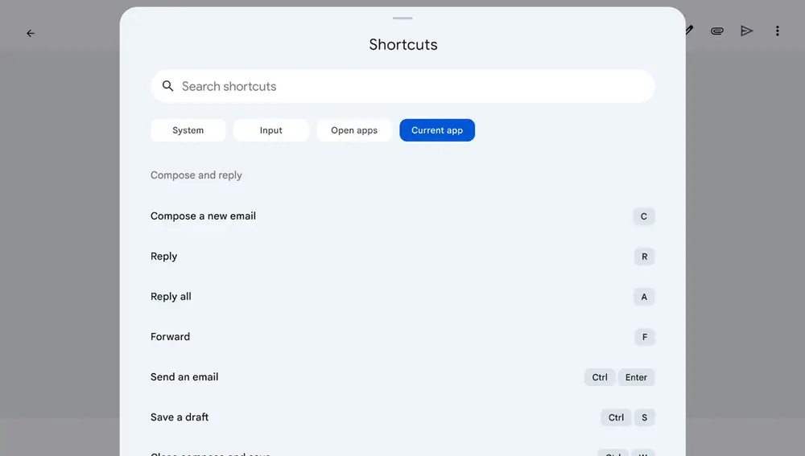Click the Enter key chip
The image size is (805, 456).
coord(636,377)
